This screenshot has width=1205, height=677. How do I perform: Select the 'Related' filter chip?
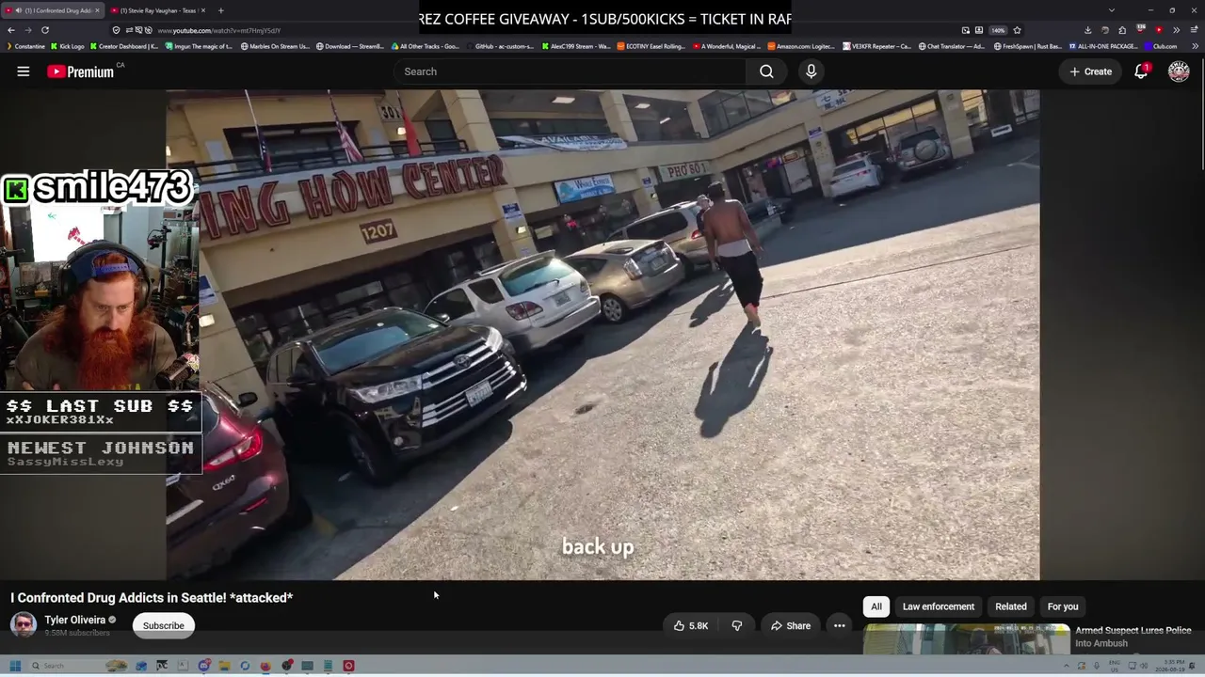pyautogui.click(x=1011, y=606)
